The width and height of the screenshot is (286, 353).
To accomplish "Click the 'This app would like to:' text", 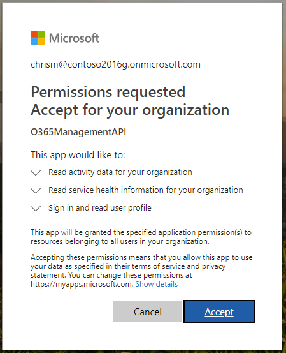I will pyautogui.click(x=78, y=155).
